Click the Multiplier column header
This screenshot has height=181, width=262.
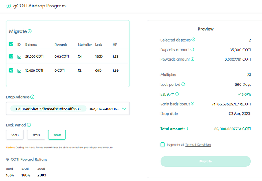click(x=85, y=45)
